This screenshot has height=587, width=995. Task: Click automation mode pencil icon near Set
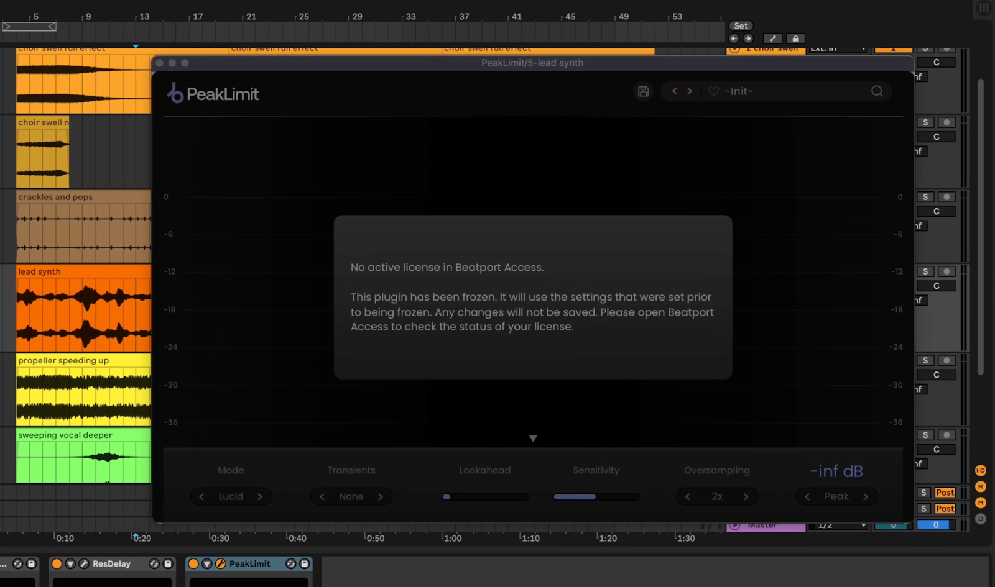point(772,39)
